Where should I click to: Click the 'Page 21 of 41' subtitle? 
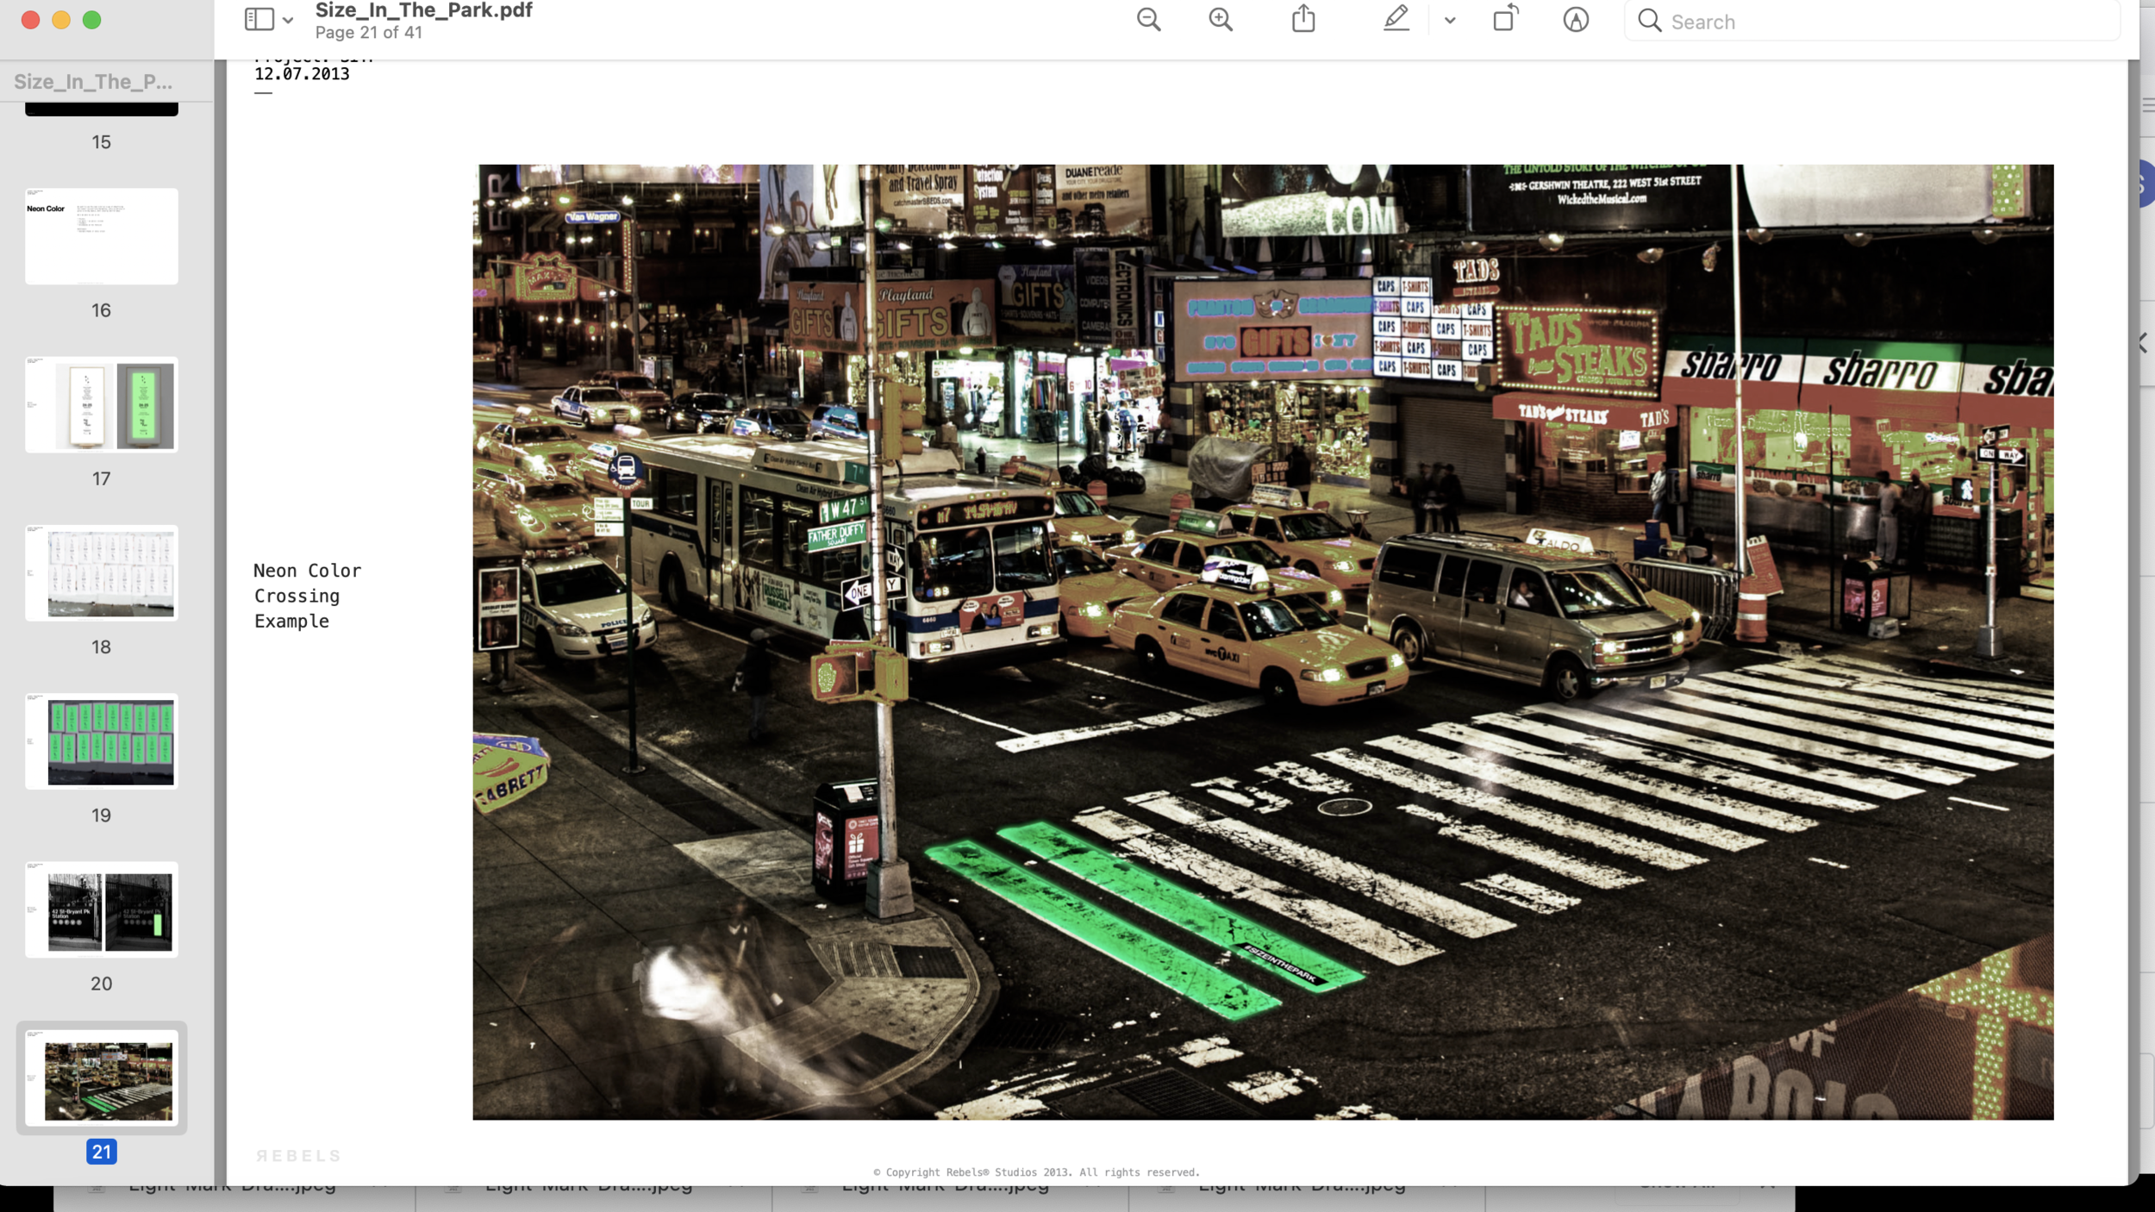tap(368, 33)
